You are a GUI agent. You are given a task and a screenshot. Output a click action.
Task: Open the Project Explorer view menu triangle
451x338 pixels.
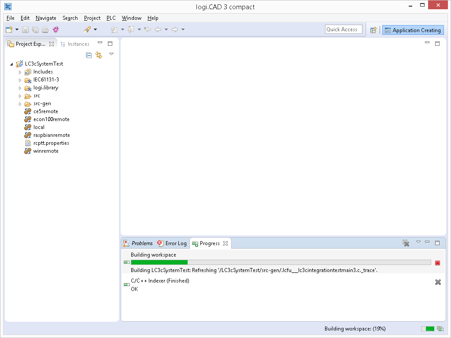pyautogui.click(x=111, y=54)
